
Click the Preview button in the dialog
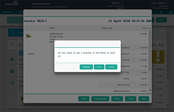[x=86, y=67]
